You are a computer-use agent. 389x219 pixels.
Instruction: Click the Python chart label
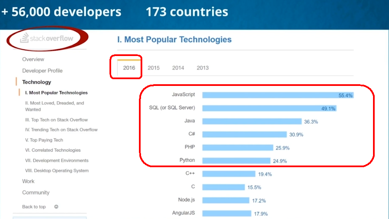187,160
